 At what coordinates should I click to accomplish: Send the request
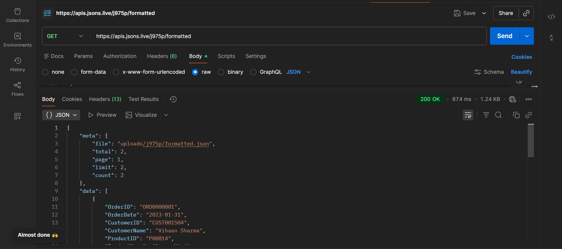[505, 36]
